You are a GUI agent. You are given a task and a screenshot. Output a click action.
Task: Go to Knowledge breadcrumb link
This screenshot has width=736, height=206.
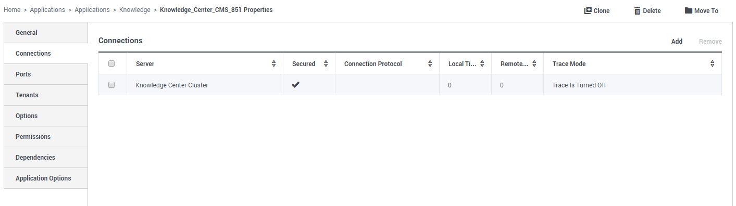click(135, 10)
